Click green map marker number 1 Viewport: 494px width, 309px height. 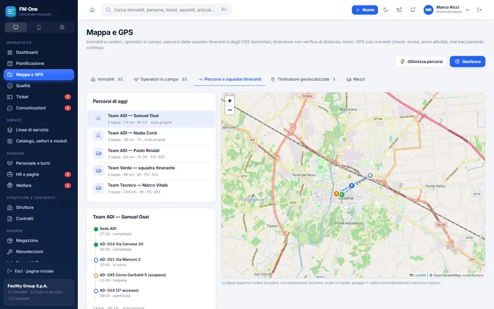click(341, 195)
